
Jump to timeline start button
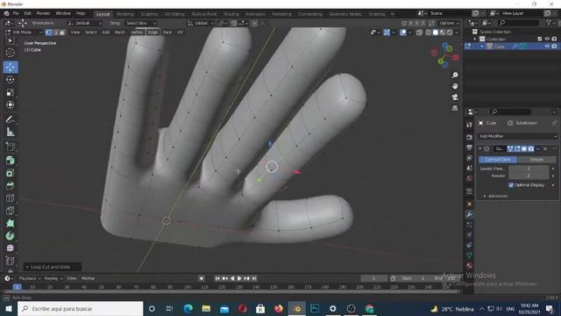217,278
